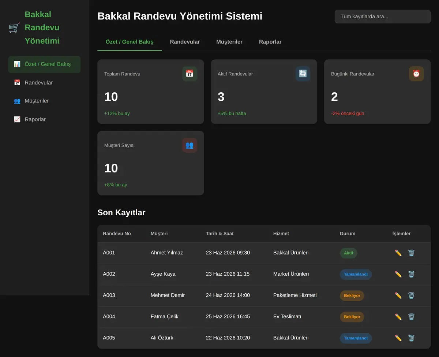Click the refresh icon on Aktif Randevular card
439x357 pixels.
click(303, 74)
